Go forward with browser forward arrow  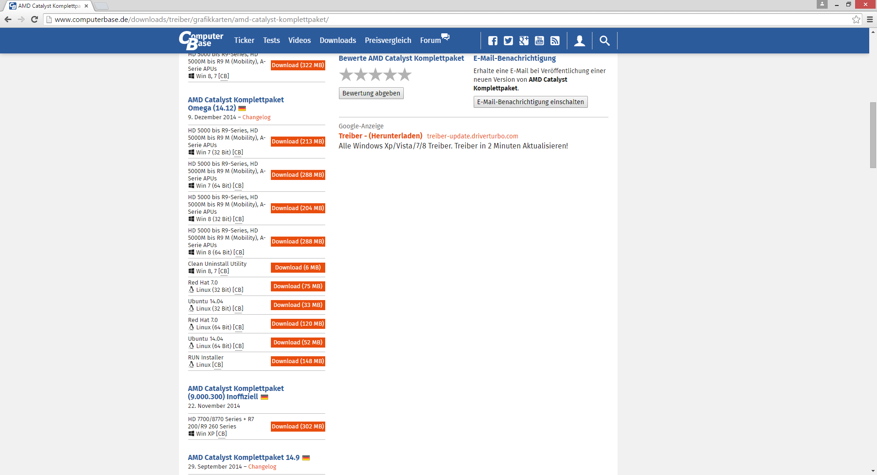pos(21,19)
